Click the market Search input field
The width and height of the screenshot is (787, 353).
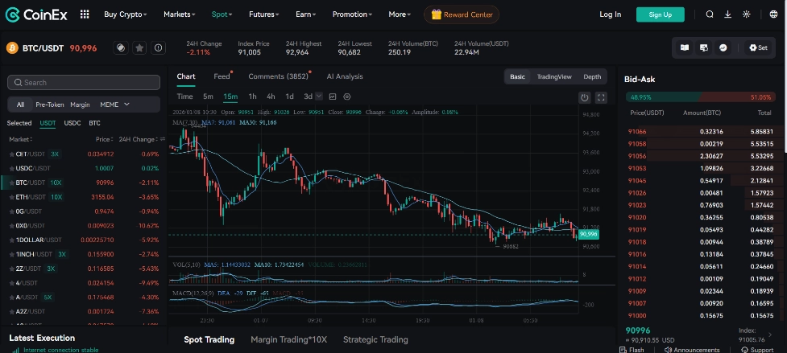tap(84, 83)
